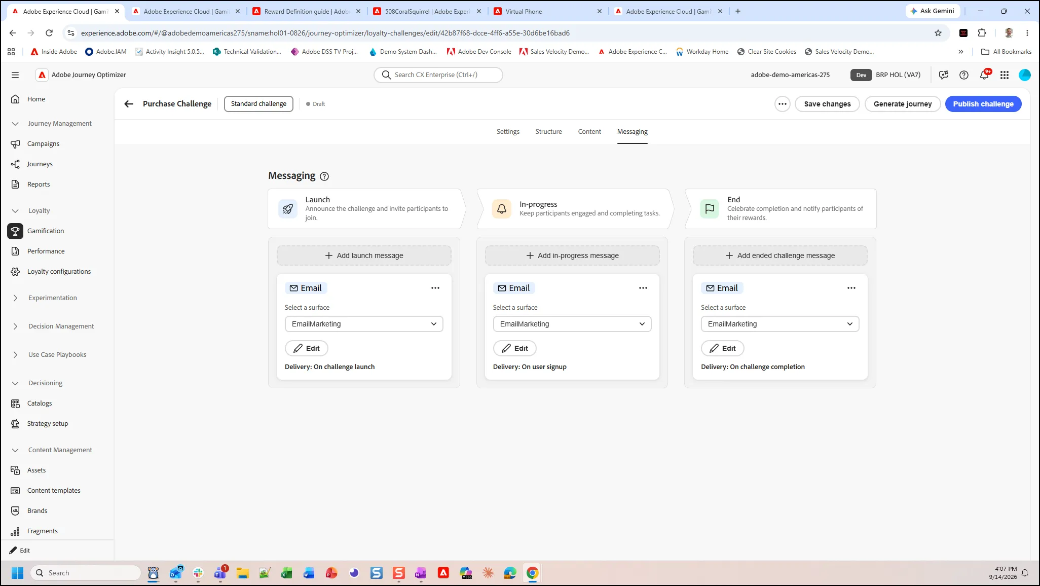Screen dimensions: 1040x586
Task: Edit the challenge completion email
Action: [722, 348]
